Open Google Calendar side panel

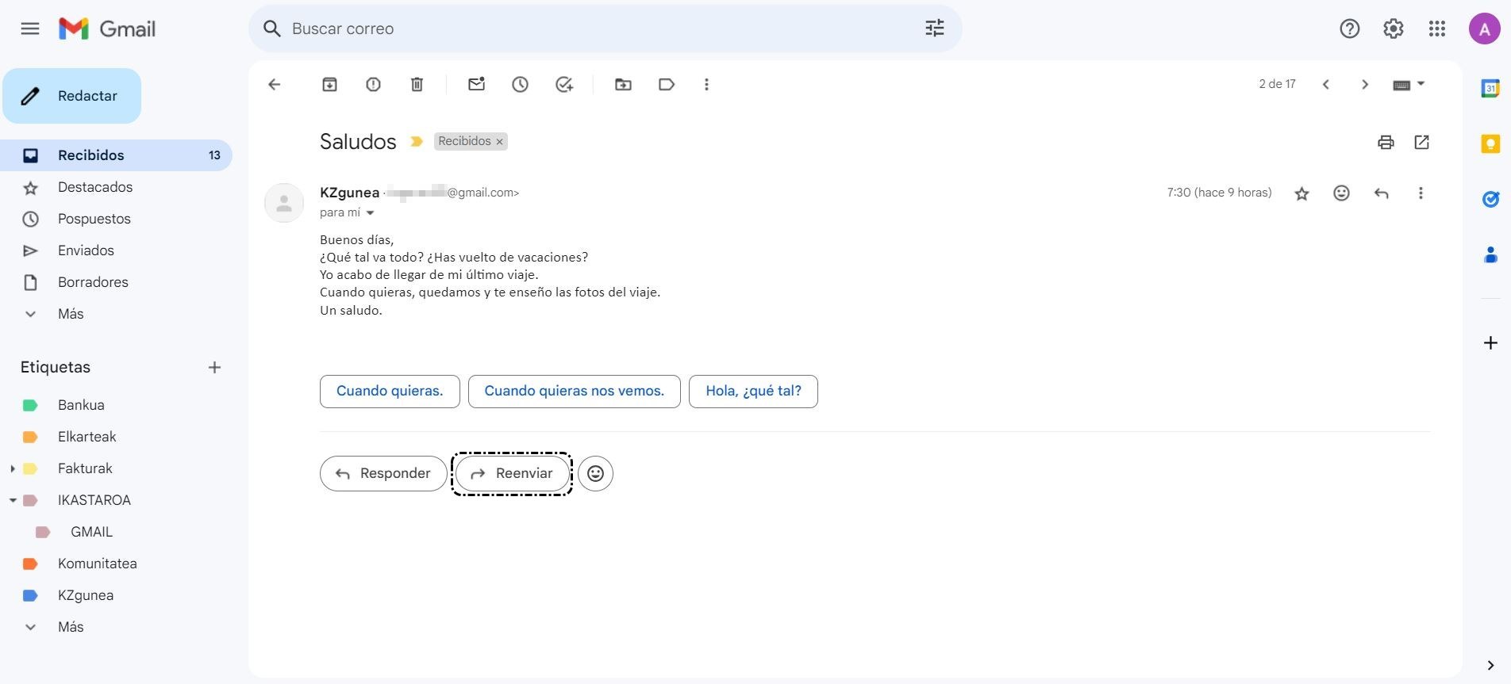coord(1490,89)
